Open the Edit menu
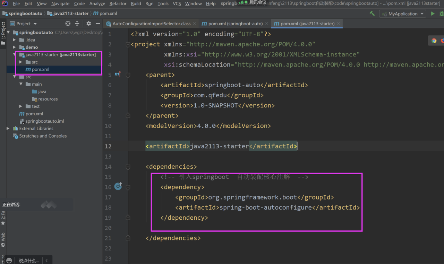444x264 pixels. click(28, 3)
